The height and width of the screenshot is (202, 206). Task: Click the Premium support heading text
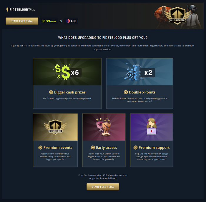[x=154, y=148]
